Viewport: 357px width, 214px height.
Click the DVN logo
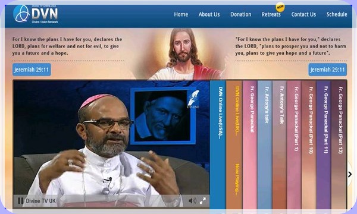click(36, 14)
